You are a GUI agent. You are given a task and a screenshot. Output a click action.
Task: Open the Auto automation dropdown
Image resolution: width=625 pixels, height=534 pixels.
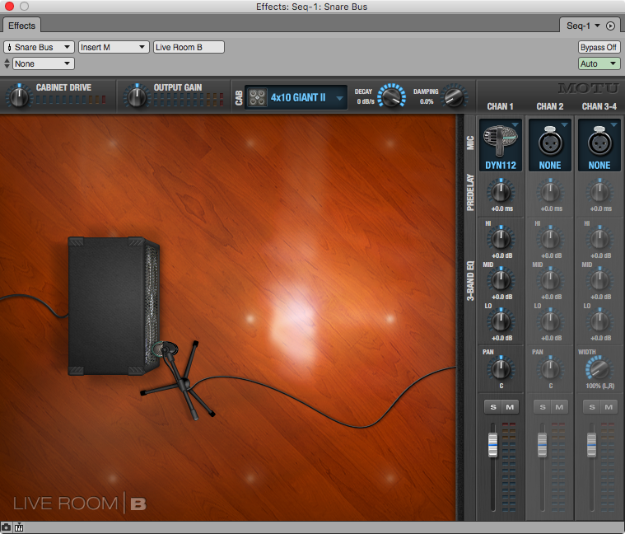[x=599, y=63]
